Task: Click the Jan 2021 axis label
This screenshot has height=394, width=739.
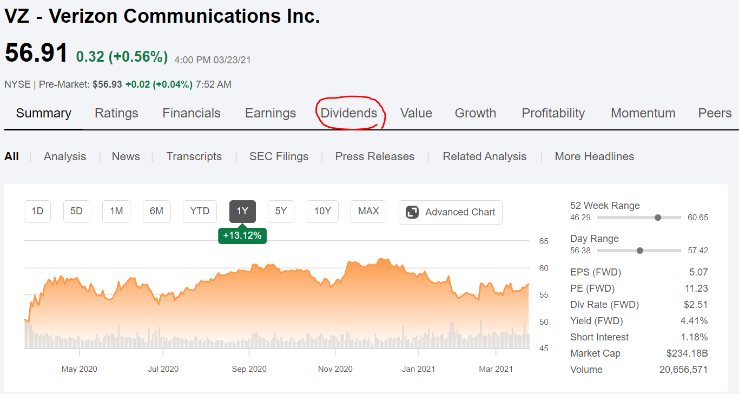Action: coord(418,369)
